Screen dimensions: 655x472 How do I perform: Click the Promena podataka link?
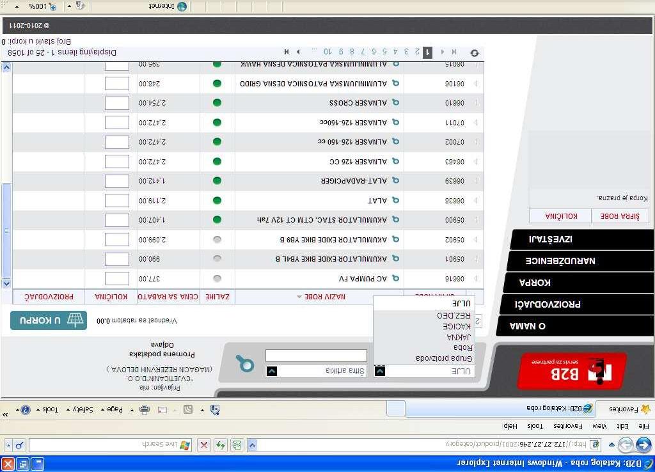pos(162,354)
